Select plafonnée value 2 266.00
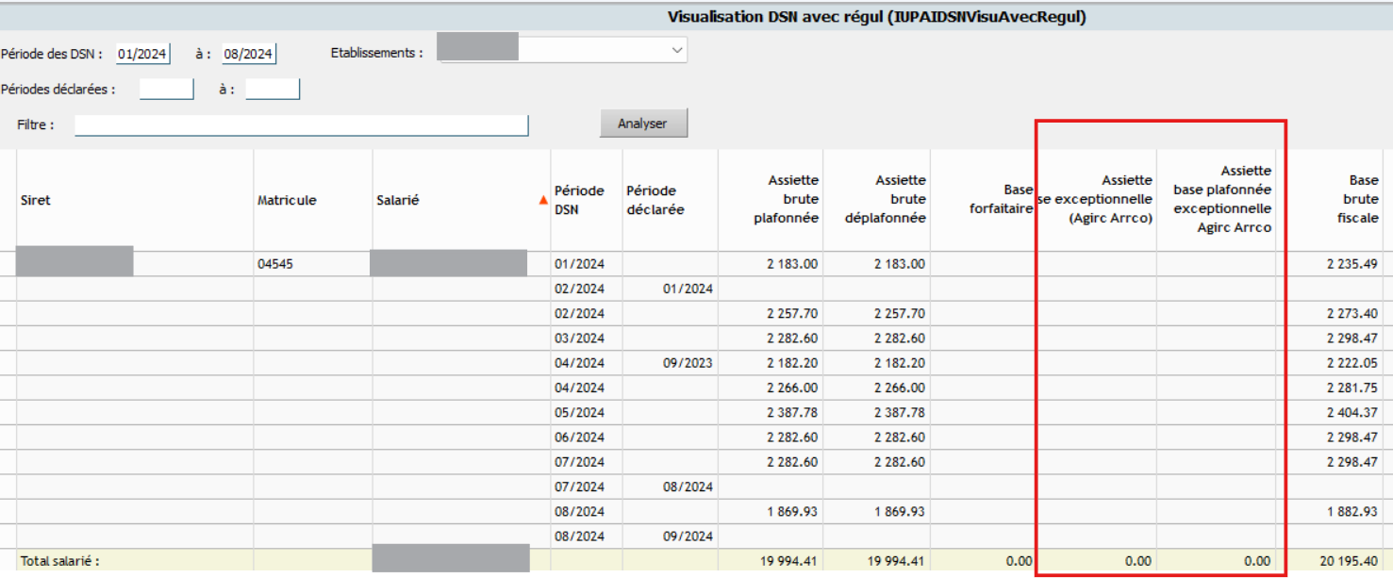1393x578 pixels. pos(792,388)
